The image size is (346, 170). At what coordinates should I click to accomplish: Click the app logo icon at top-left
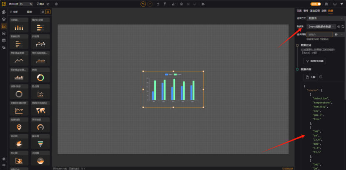(3, 4)
